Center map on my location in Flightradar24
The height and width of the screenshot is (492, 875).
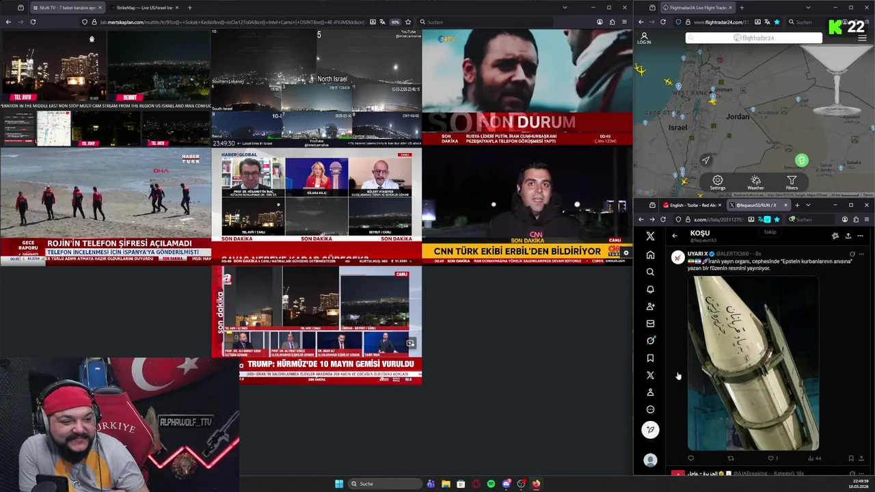click(x=706, y=160)
